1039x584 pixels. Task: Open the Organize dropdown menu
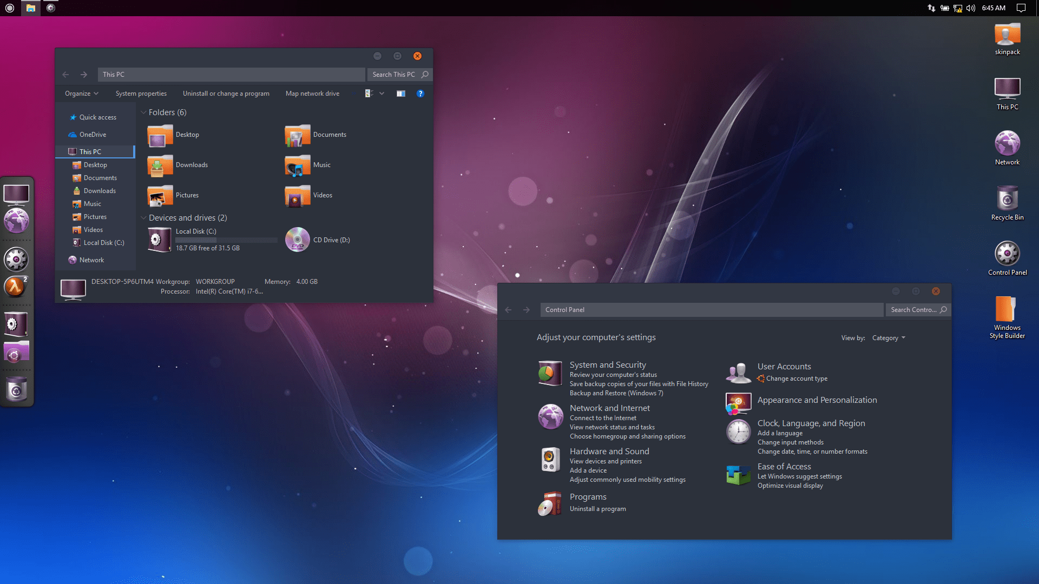(80, 93)
